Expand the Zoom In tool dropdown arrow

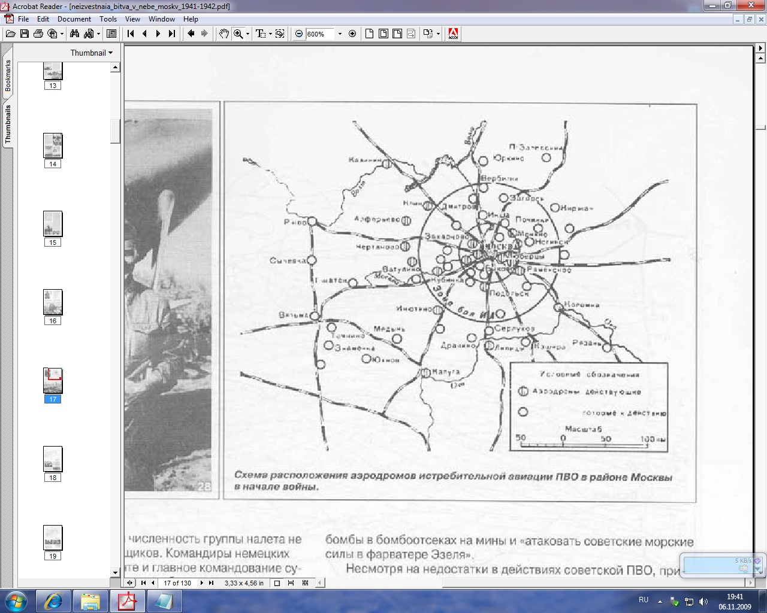tap(247, 34)
